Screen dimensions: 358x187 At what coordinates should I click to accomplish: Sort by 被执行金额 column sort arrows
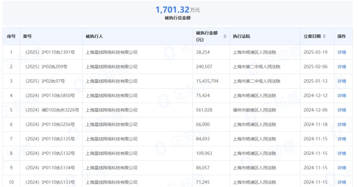pos(225,36)
